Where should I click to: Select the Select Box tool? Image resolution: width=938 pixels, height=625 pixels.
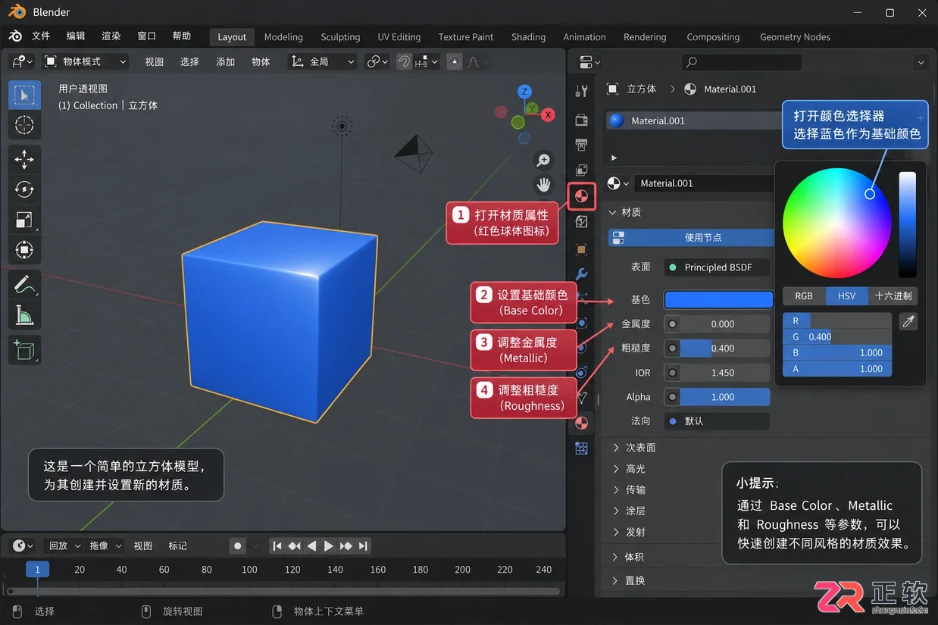pyautogui.click(x=24, y=95)
